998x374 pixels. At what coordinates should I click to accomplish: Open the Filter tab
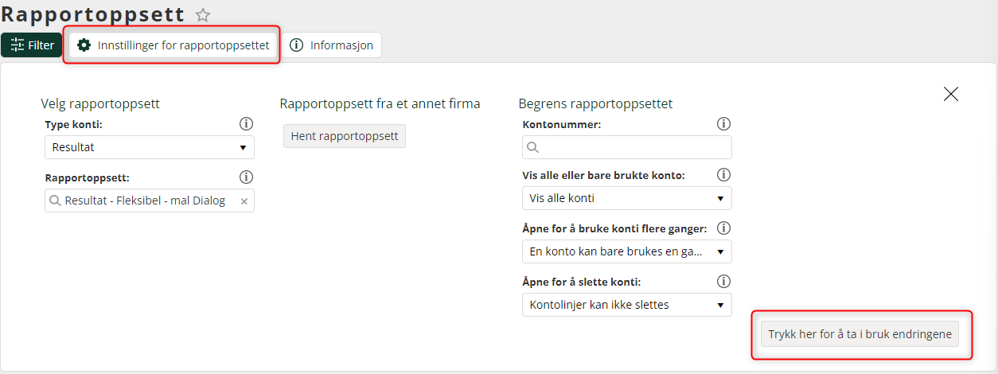coord(32,45)
